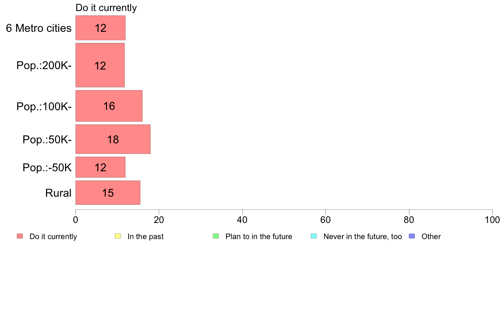Screen dimensions: 504x312
Task: Select the Pop.:50K- bar showing 18
Action: point(113,139)
